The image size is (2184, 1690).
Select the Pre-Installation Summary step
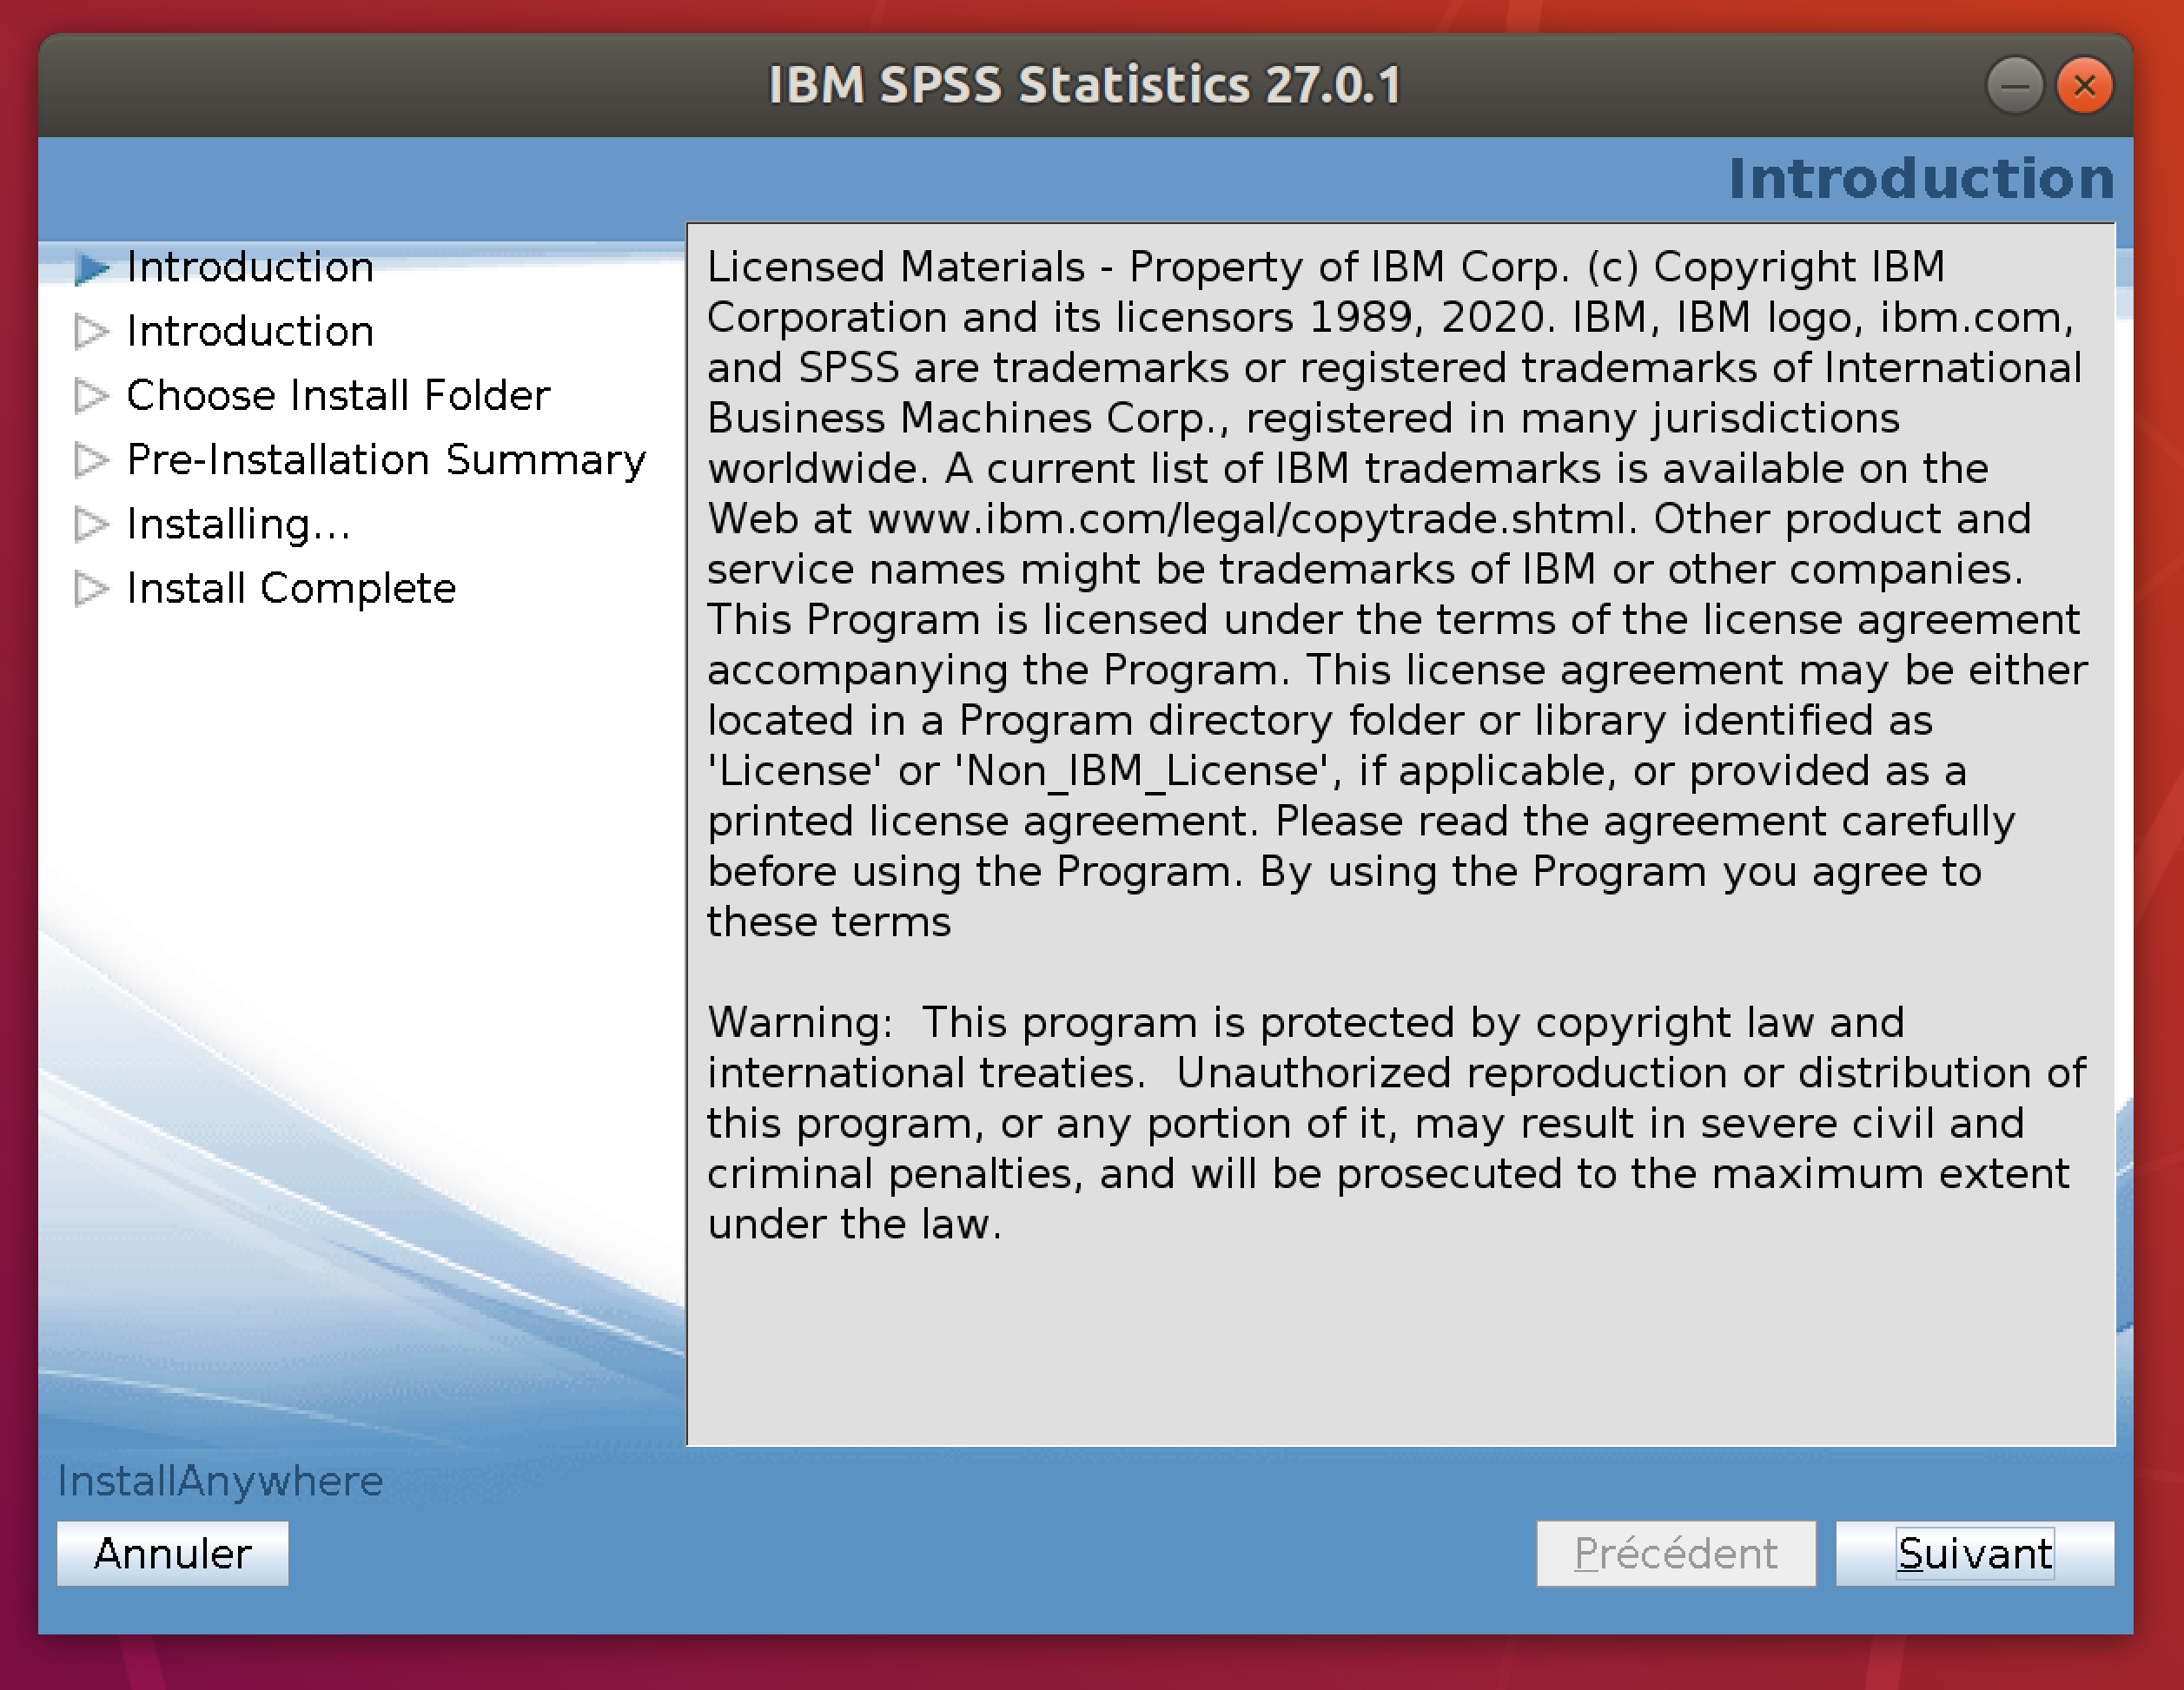386,459
